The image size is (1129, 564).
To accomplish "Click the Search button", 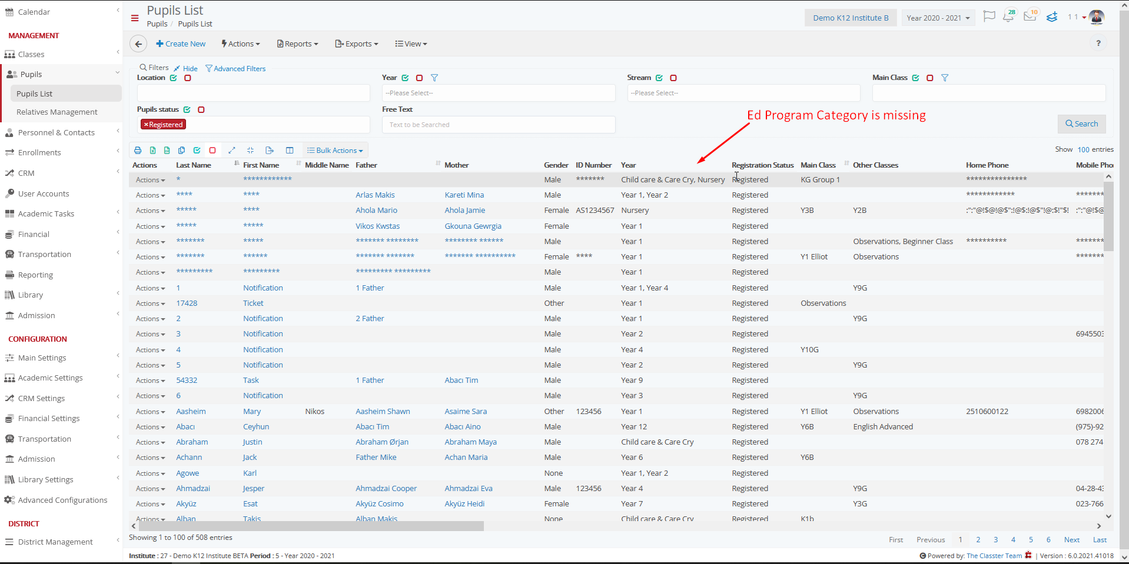I will coord(1082,124).
